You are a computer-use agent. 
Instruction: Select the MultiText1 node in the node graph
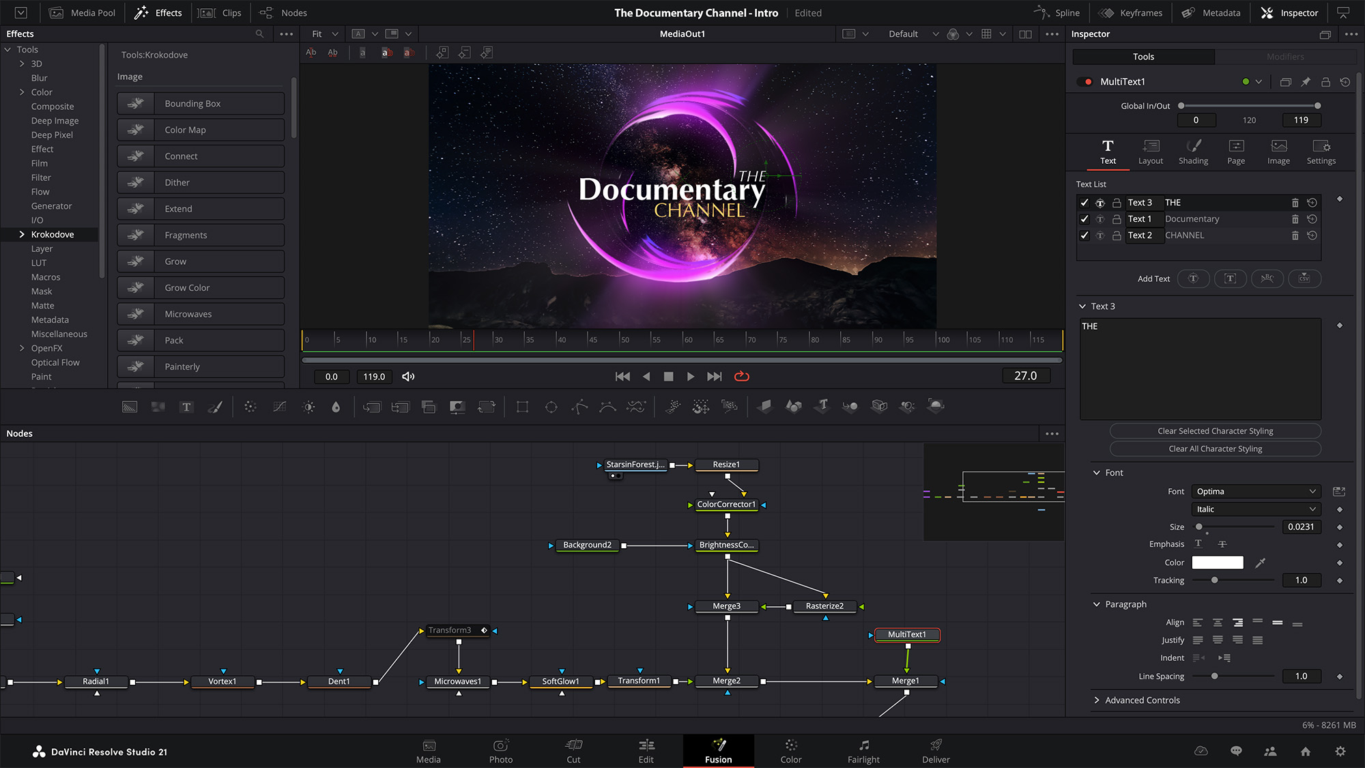point(906,634)
